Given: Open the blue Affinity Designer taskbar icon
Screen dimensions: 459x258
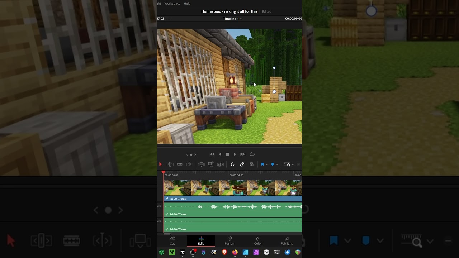Looking at the screenshot, I should 245,252.
